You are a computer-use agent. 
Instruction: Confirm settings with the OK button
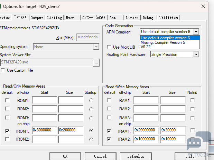coord(65,156)
